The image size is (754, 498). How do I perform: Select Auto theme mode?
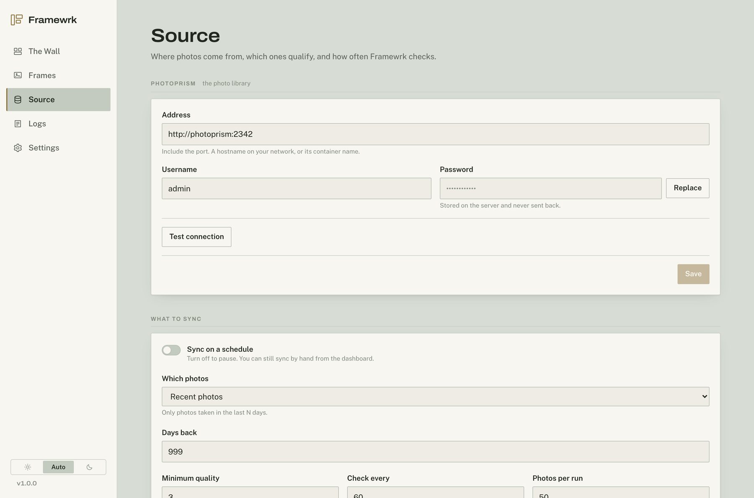pyautogui.click(x=58, y=467)
